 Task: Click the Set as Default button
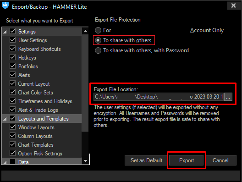click(147, 160)
